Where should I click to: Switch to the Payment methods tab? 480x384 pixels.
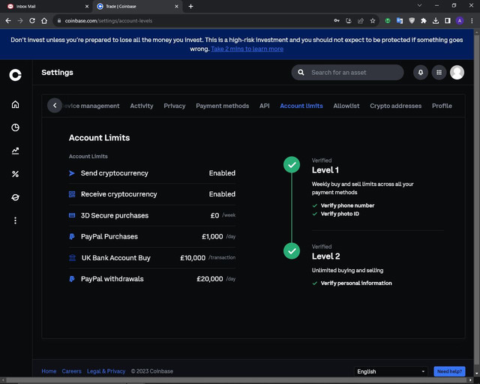[x=223, y=106]
